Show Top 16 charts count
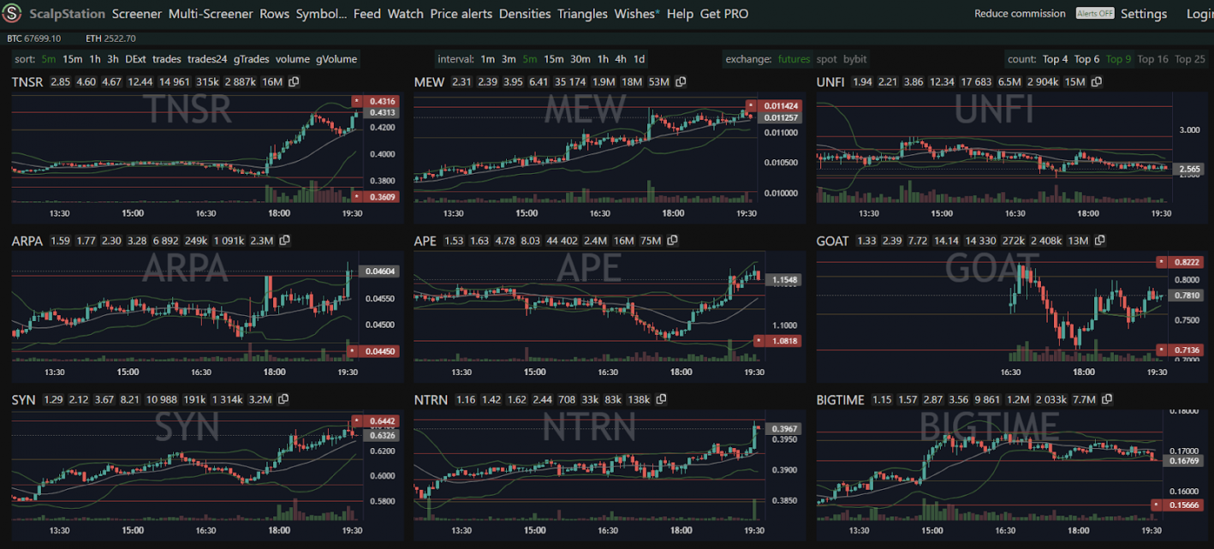The width and height of the screenshot is (1214, 549). pos(1152,59)
